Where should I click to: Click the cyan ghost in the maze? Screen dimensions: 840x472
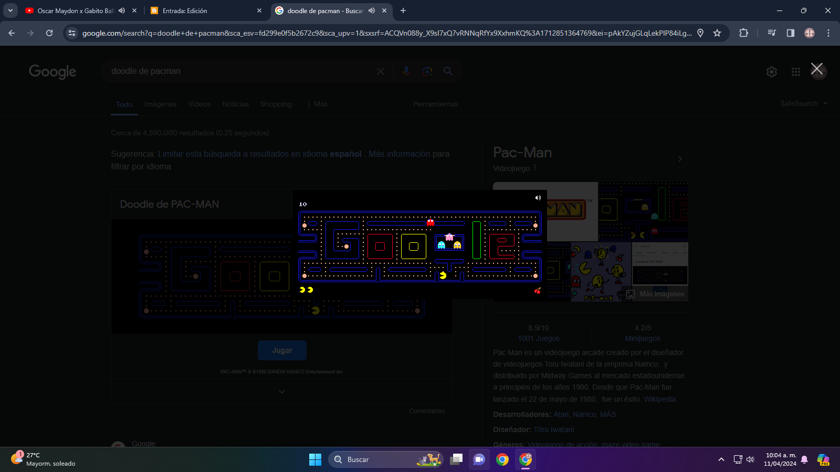coord(442,245)
